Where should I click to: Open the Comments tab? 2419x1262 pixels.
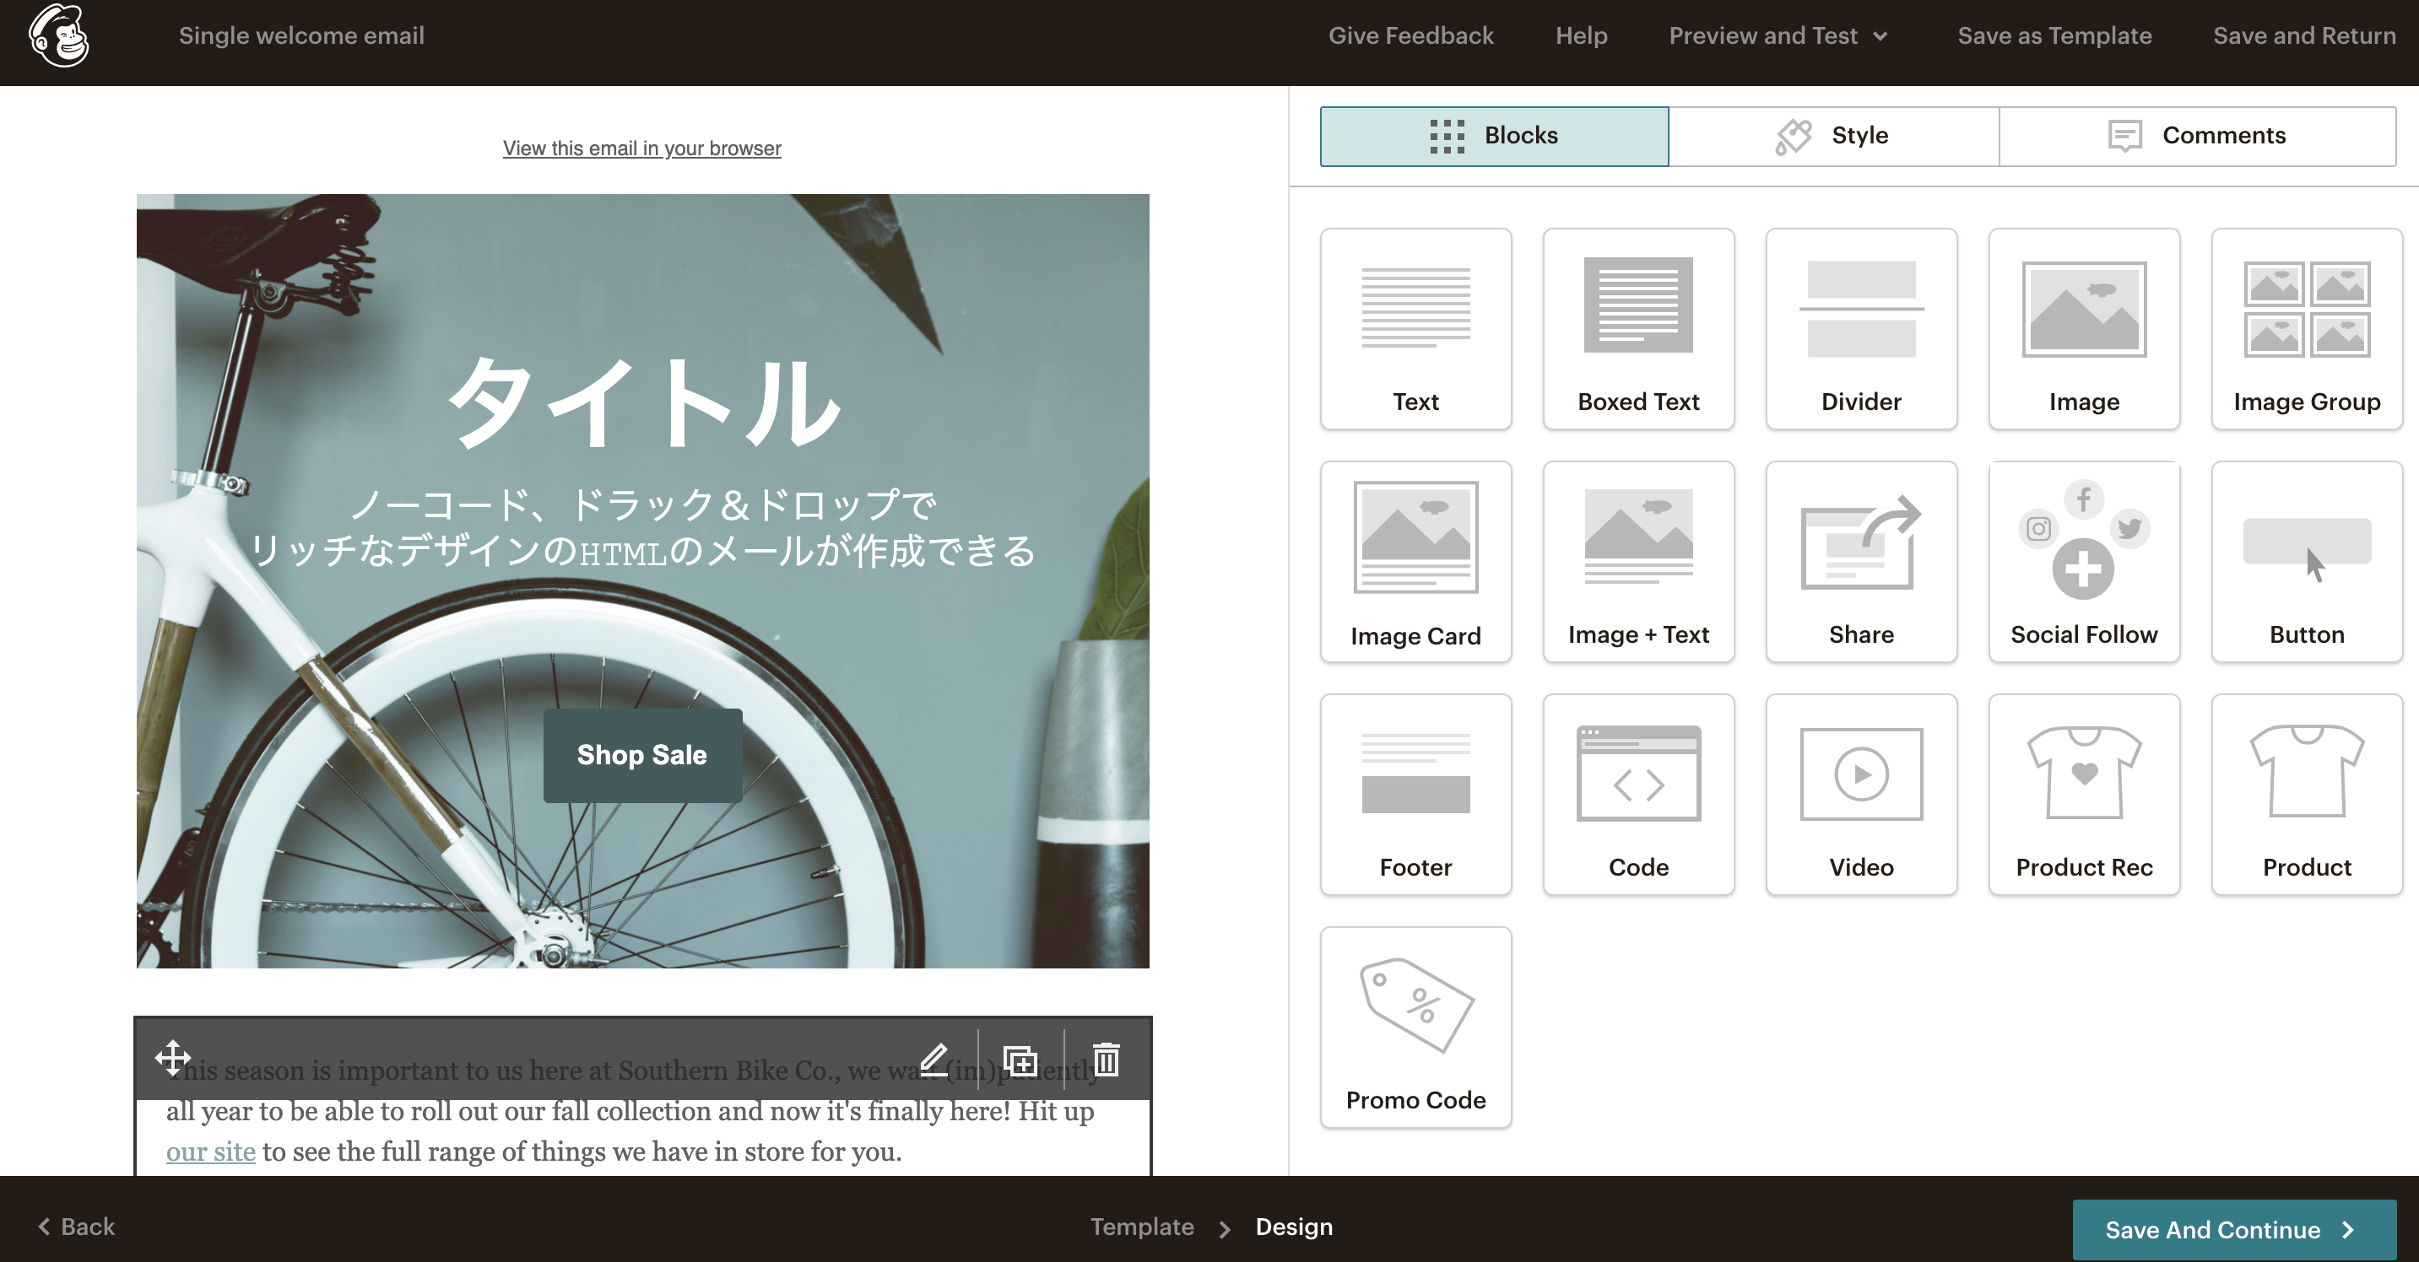(x=2196, y=136)
